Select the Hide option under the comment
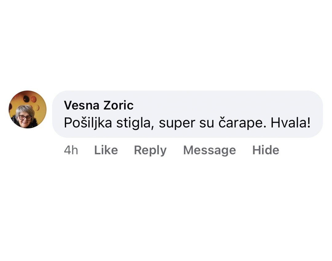This screenshot has height=261, width=332. click(x=266, y=150)
